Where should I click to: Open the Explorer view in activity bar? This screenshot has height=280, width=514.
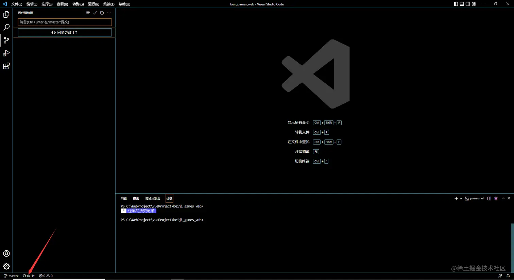coord(6,15)
